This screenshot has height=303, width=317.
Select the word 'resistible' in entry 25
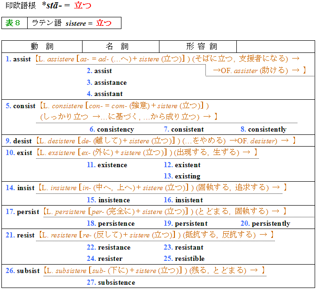[x=189, y=259]
